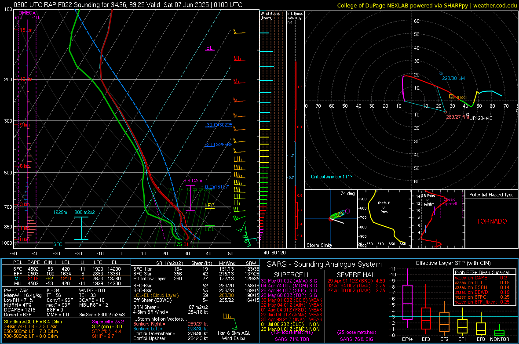This screenshot has height=344, width=519.
Task: Click the sounding title "0300 UTC RAP F022 Sounding"
Action: [x=57, y=5]
